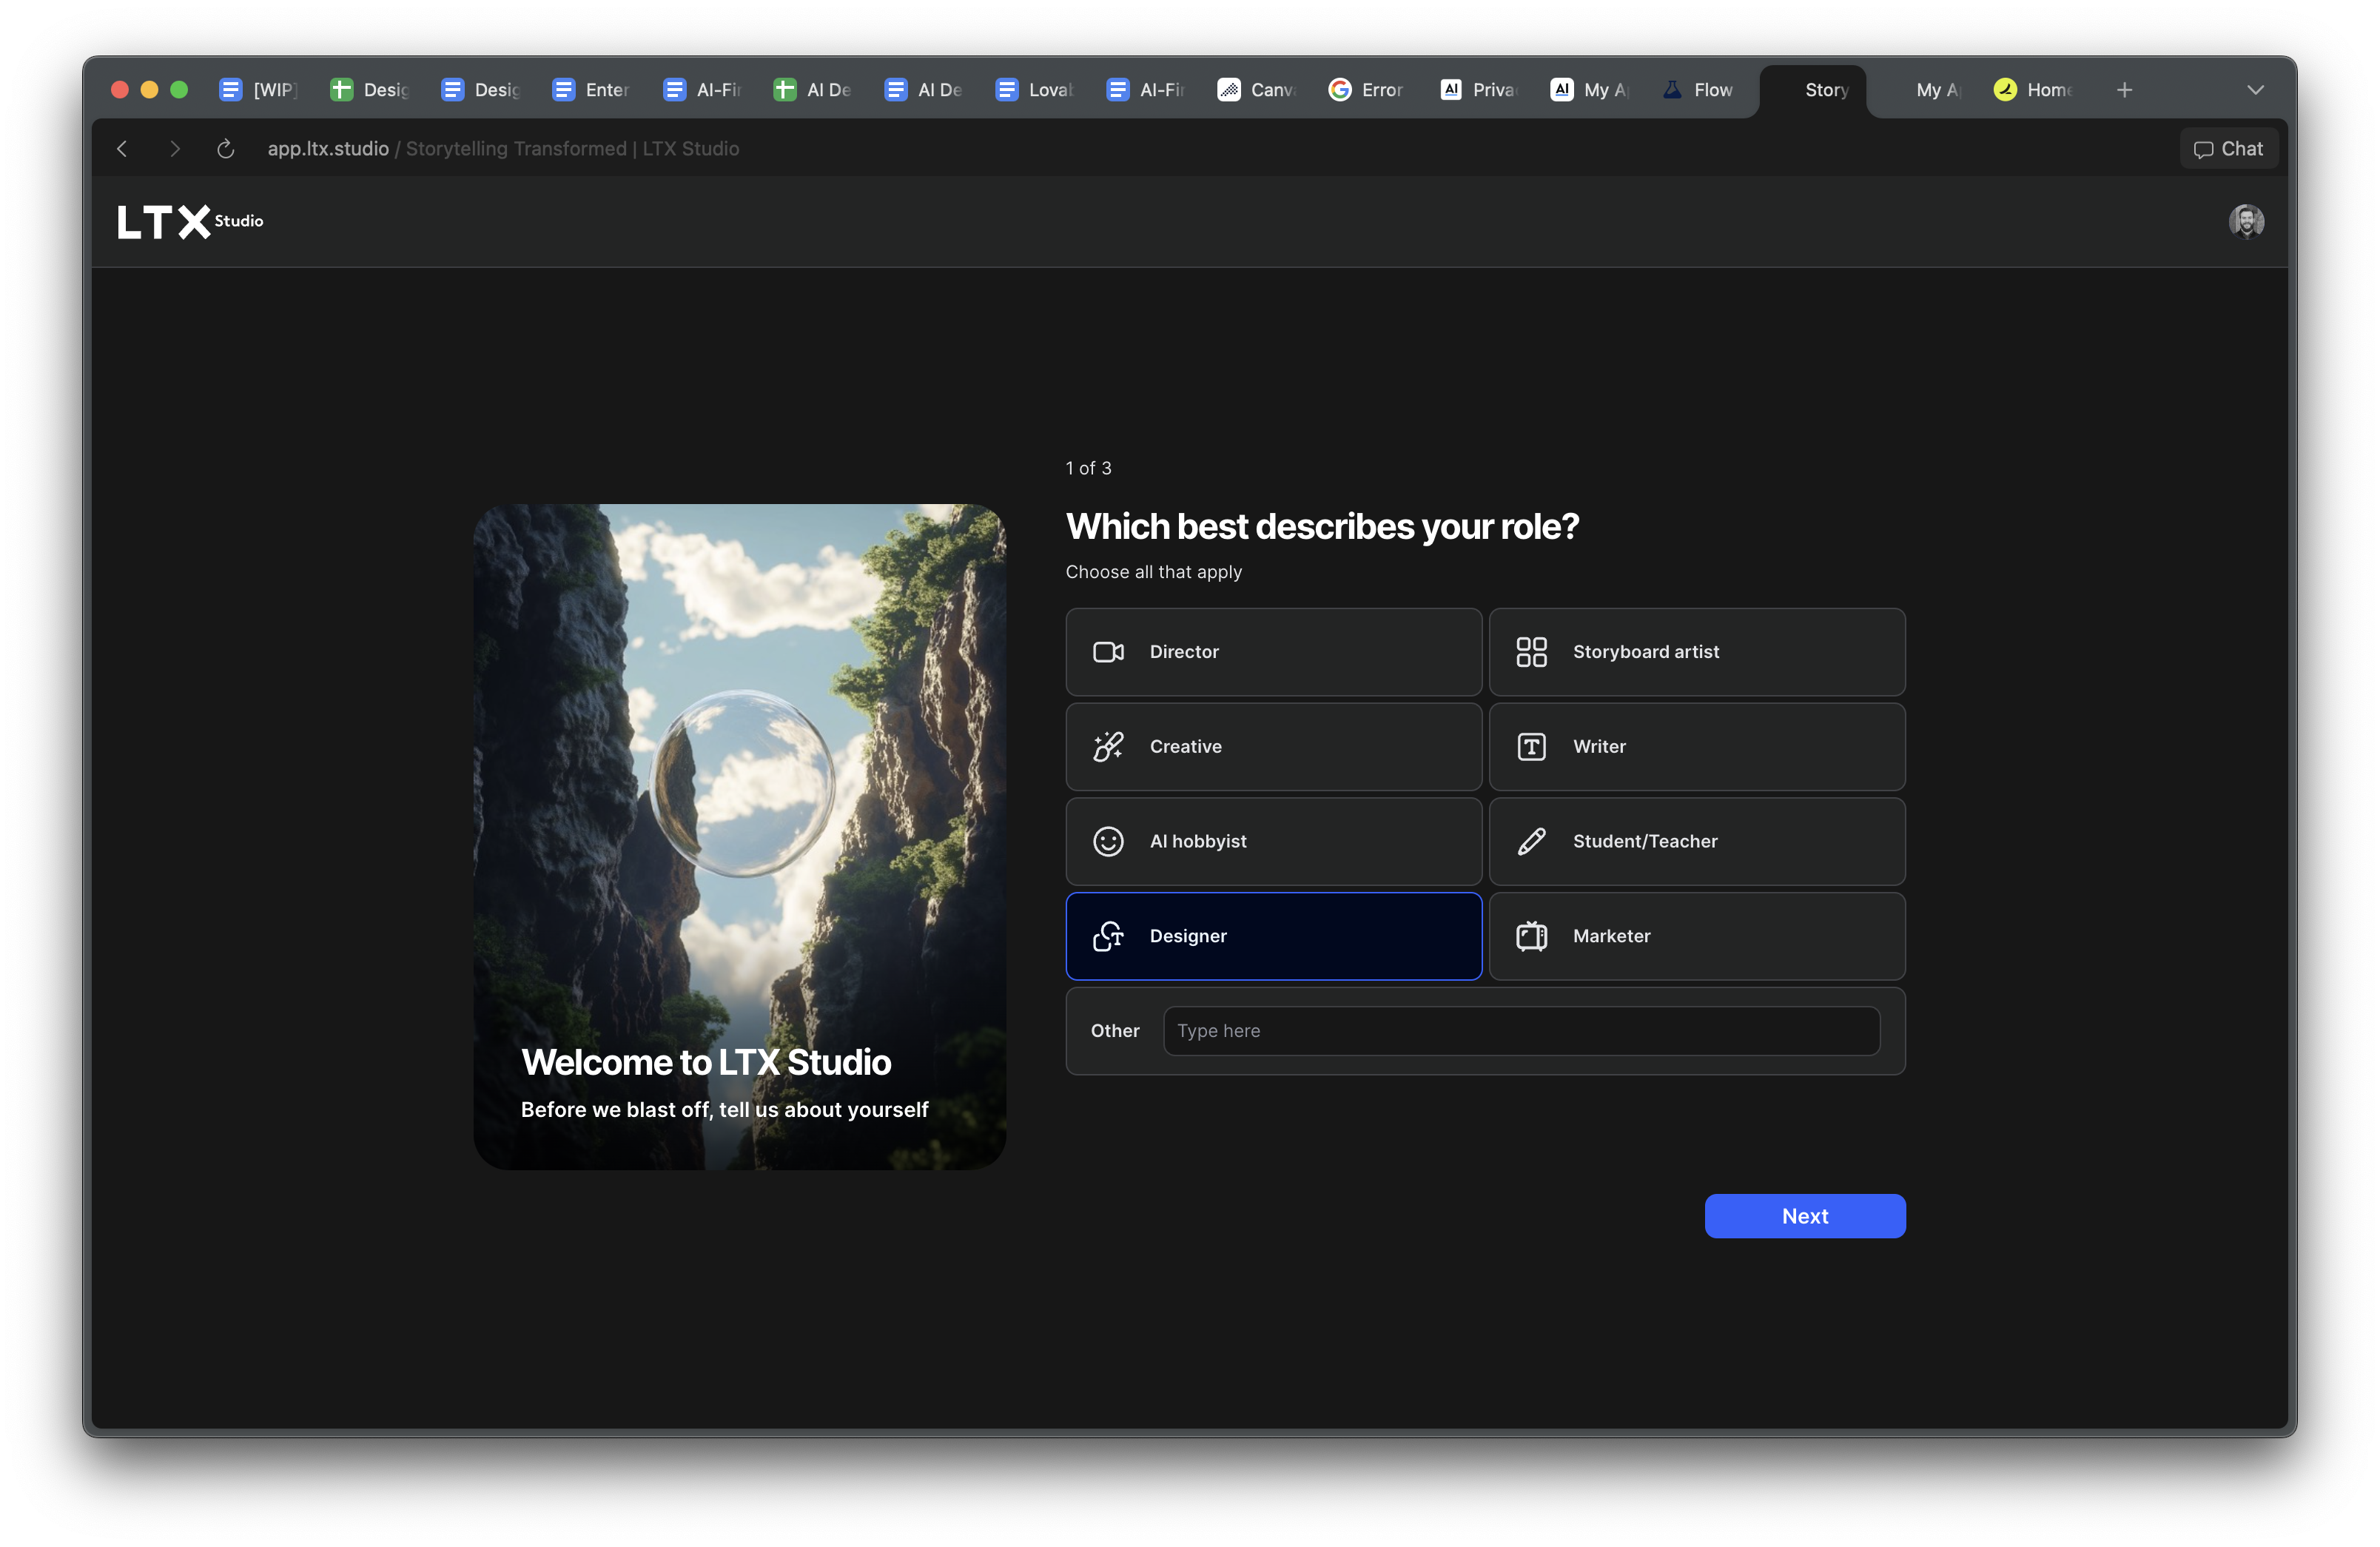This screenshot has height=1547, width=2380.
Task: Click the Other role text field
Action: pyautogui.click(x=1520, y=1031)
